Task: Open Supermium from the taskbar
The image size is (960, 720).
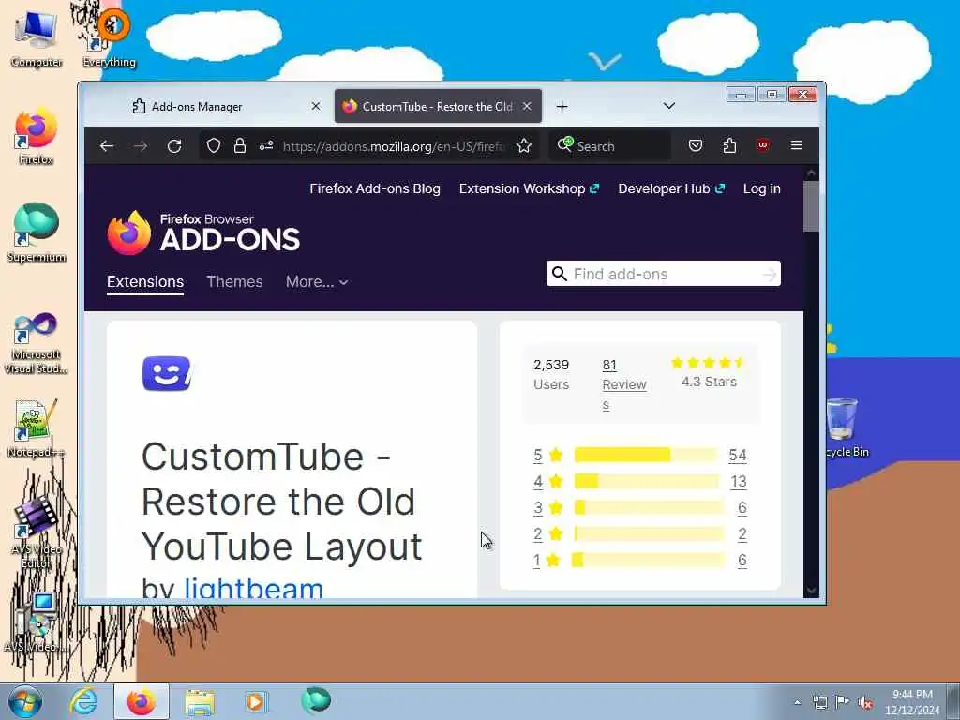Action: point(316,700)
